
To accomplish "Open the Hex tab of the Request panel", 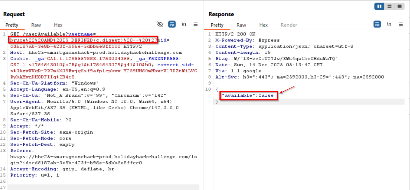I will pyautogui.click(x=58, y=25).
